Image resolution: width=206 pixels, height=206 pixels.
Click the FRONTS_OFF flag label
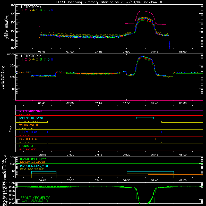pos(27,146)
